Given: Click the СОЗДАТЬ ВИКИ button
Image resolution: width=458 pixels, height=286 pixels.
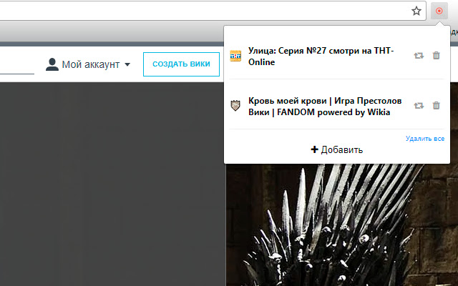Looking at the screenshot, I should (x=181, y=64).
